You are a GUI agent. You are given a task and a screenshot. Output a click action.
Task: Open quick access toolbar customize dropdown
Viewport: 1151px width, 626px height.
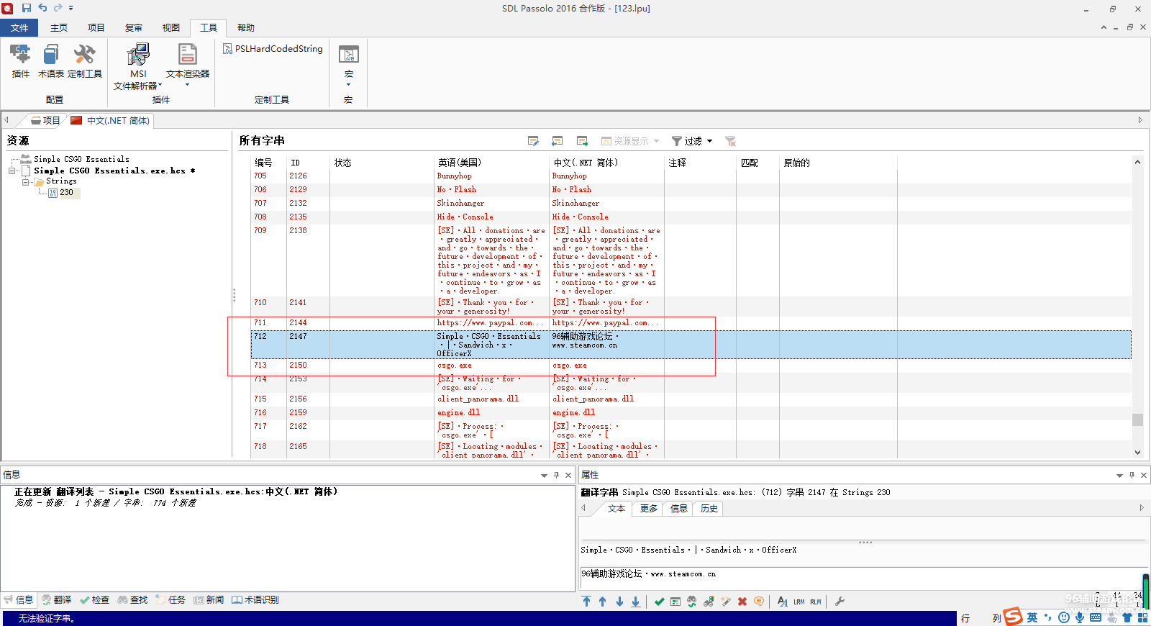[70, 9]
